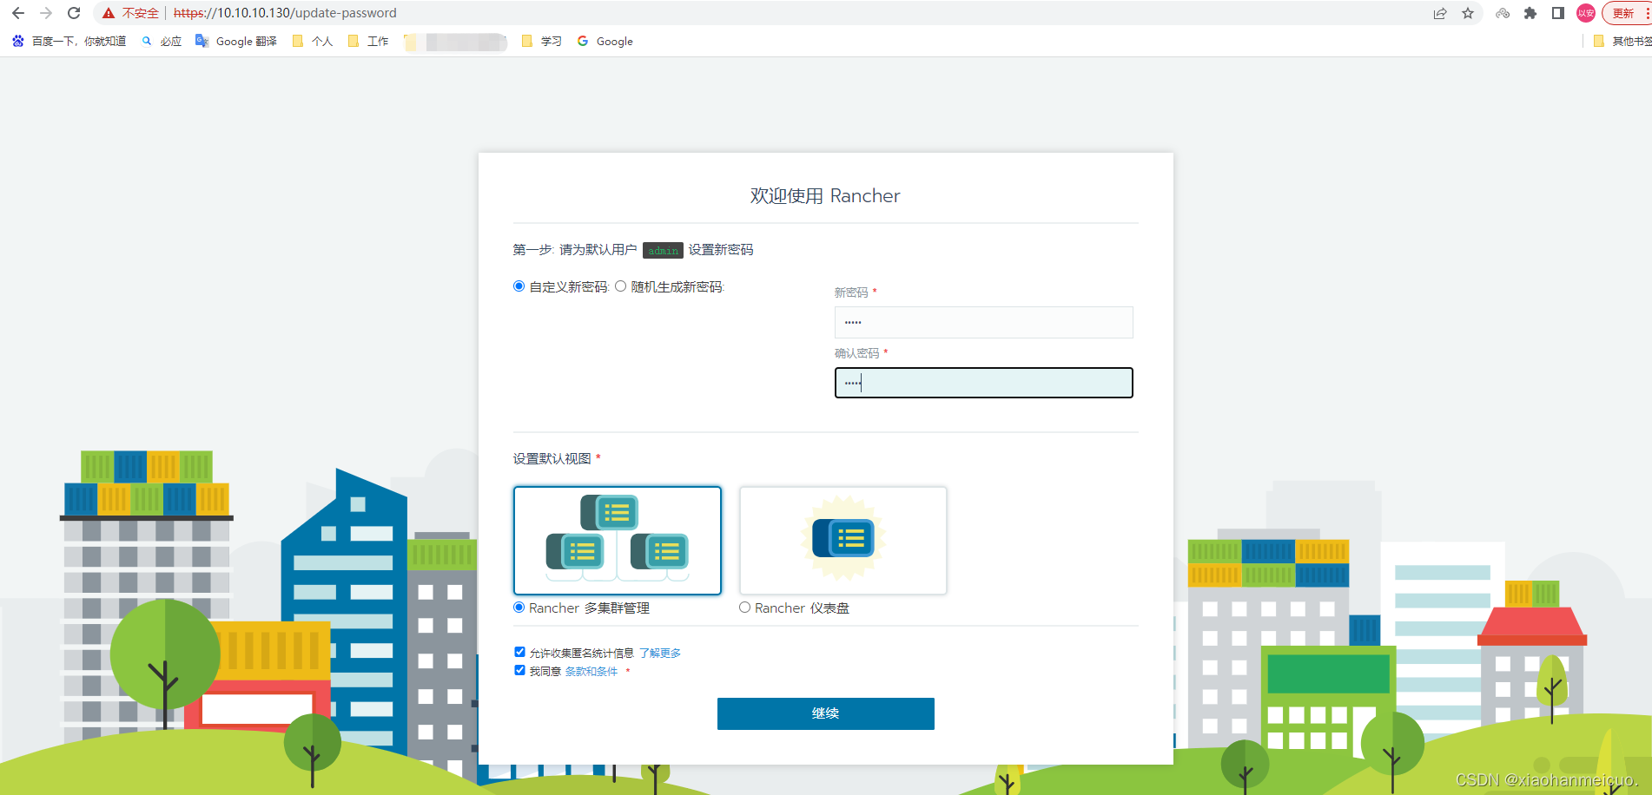The height and width of the screenshot is (795, 1652).
Task: Click the browser forward arrow
Action: point(46,13)
